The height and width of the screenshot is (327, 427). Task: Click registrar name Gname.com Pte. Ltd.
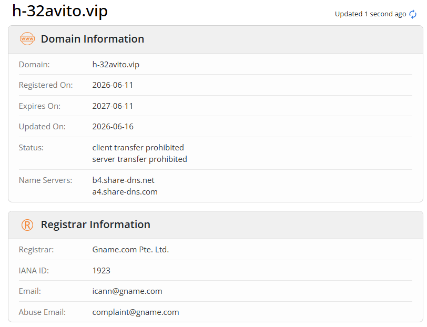[131, 250]
